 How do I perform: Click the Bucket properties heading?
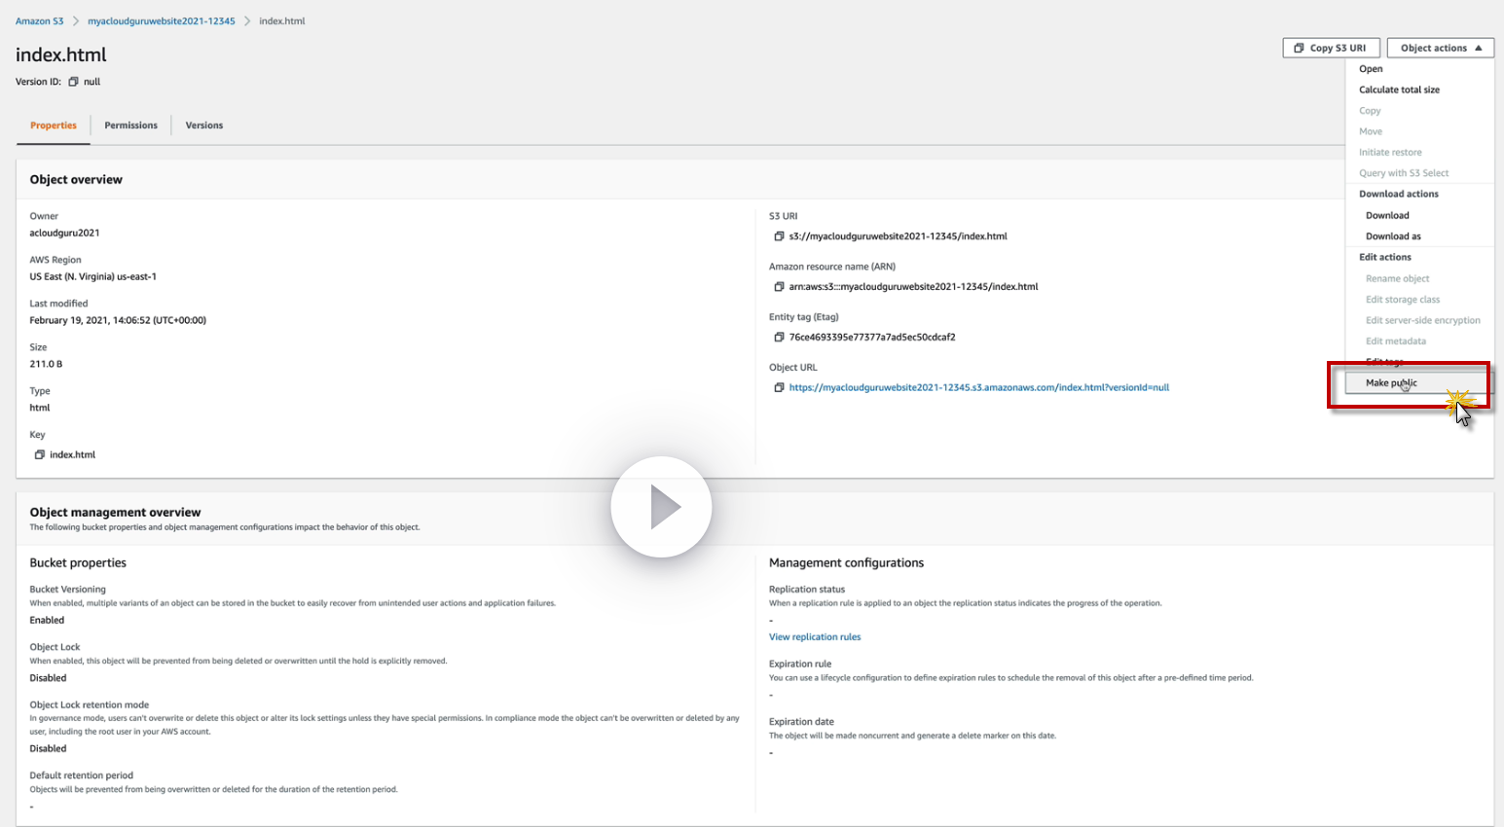(x=78, y=563)
